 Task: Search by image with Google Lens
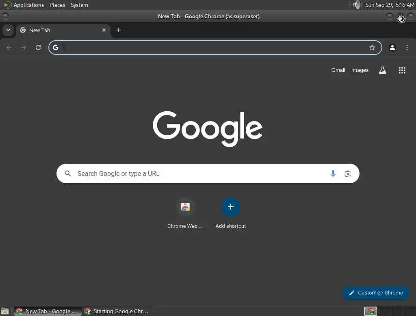348,173
